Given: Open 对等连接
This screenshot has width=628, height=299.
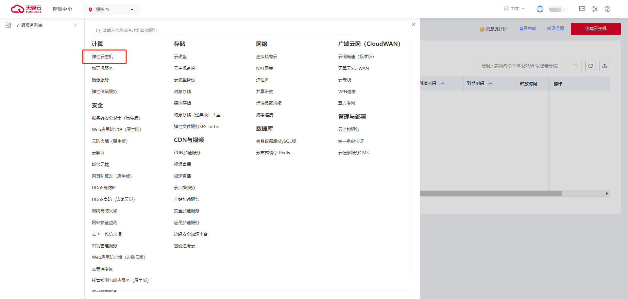Looking at the screenshot, I should pyautogui.click(x=264, y=115).
